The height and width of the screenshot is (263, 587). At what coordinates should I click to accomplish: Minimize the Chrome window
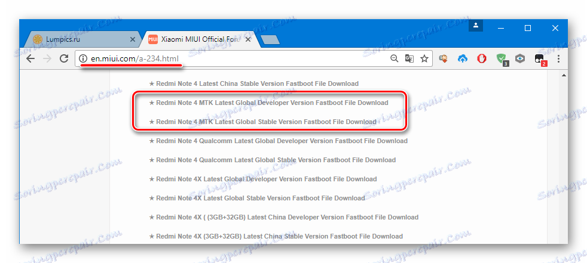[500, 28]
